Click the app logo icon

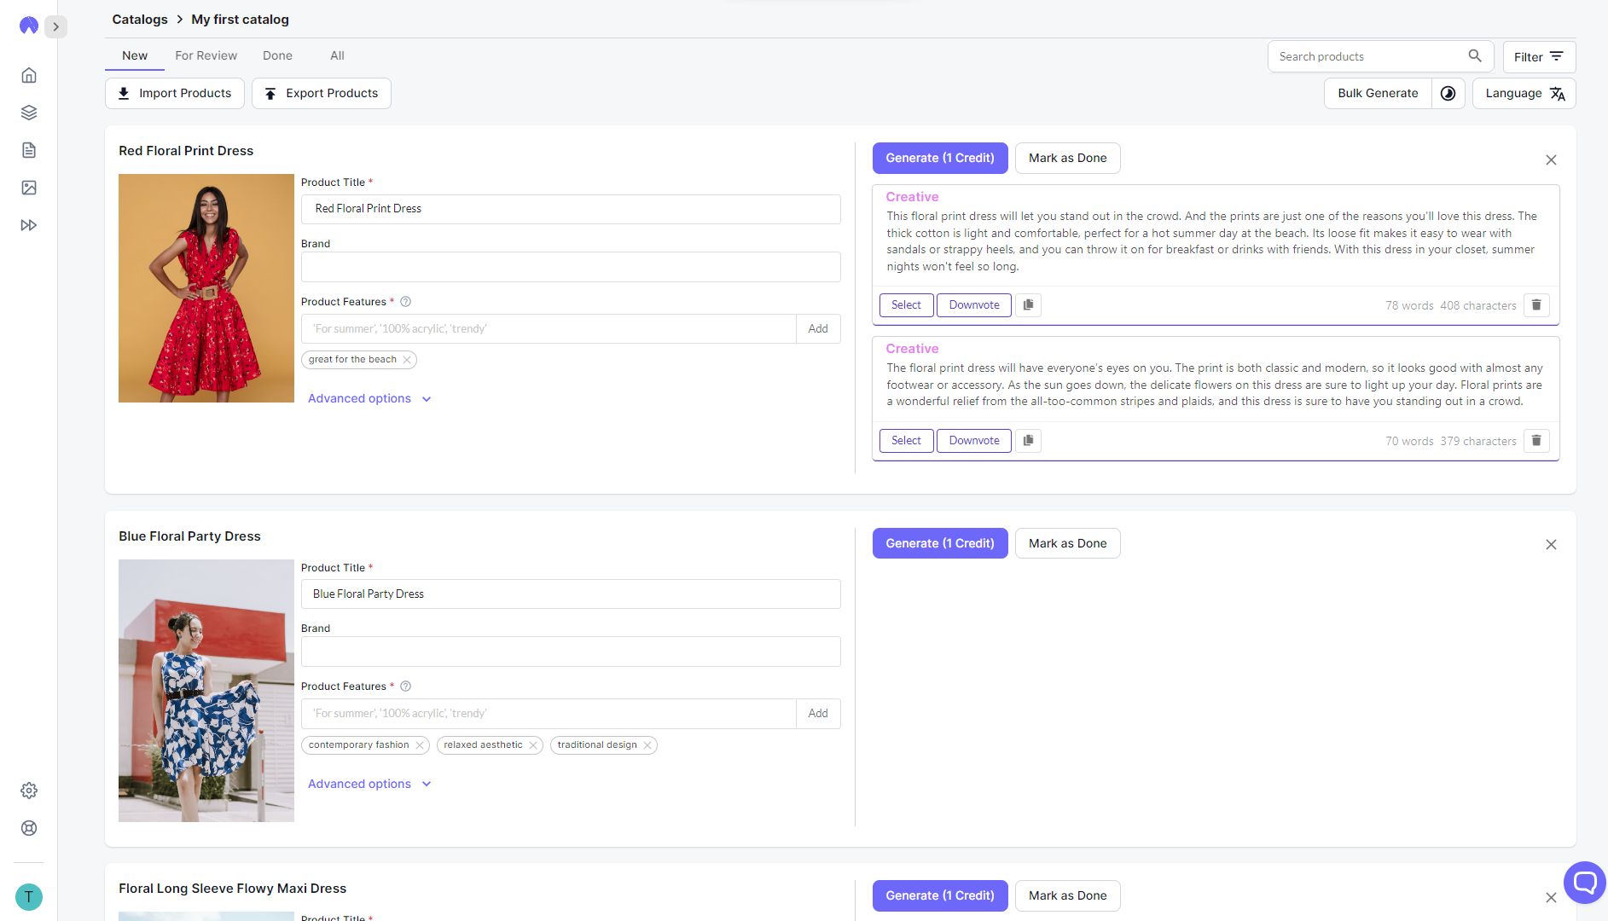pyautogui.click(x=29, y=26)
